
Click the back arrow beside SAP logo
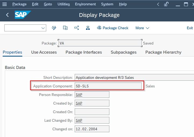[x=7, y=15]
